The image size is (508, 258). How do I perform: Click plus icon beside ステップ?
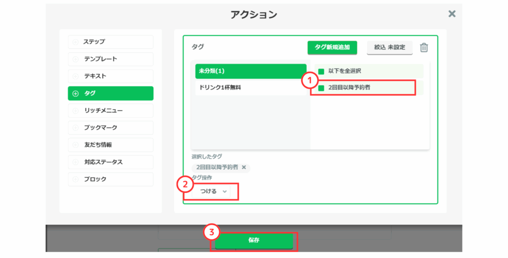[x=75, y=42]
